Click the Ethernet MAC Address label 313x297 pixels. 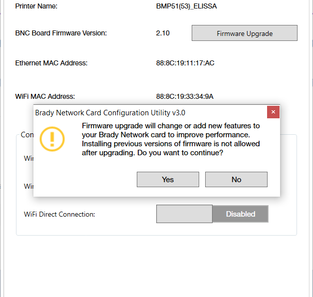pyautogui.click(x=51, y=63)
